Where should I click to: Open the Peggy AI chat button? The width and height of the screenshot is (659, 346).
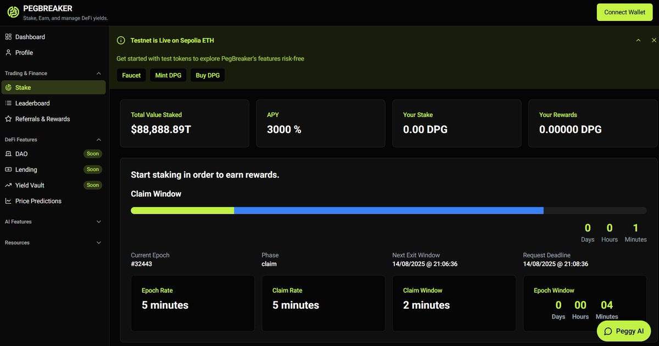pyautogui.click(x=623, y=331)
